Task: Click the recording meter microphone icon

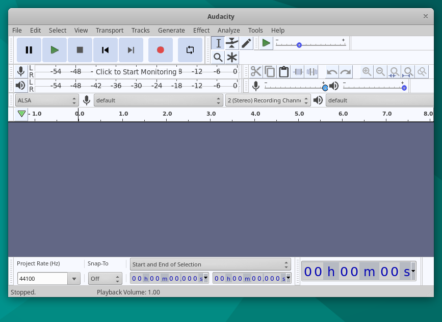Action: tap(20, 71)
